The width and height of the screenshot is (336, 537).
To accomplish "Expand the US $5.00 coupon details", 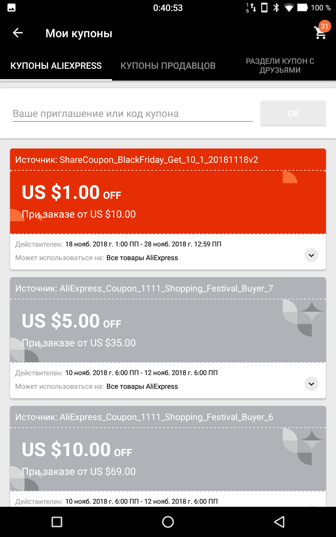I will 311,384.
